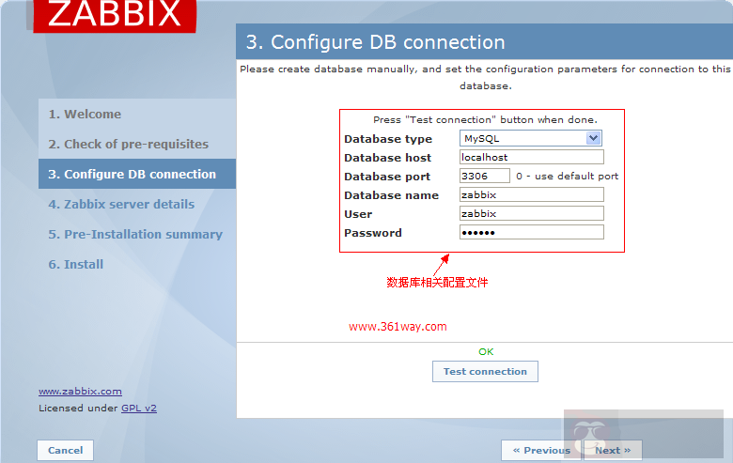Open the Database type dropdown arrow

coord(593,138)
